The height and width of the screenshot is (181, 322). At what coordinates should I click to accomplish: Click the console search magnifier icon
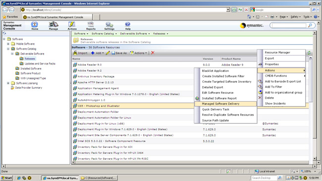[x=310, y=25]
